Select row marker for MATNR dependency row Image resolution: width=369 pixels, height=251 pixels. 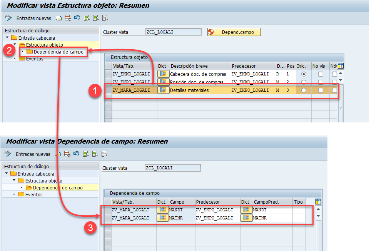[x=108, y=218]
